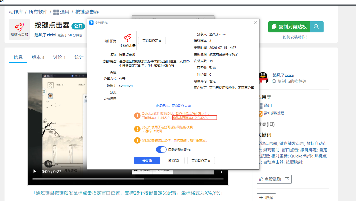
Task: Click the teal 公开 badge beside the title
Action: point(78,26)
